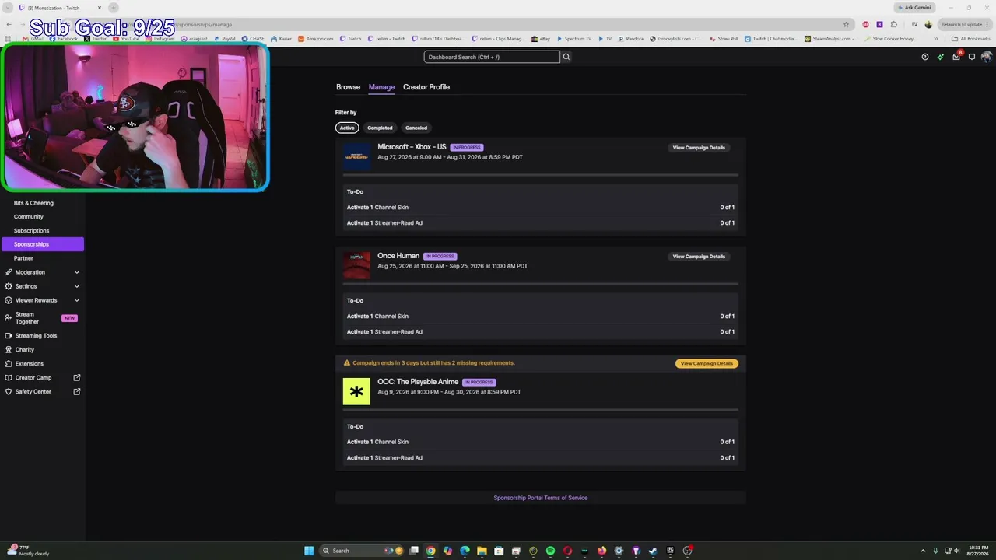Click the Viewer Rewards icon

tap(9, 300)
